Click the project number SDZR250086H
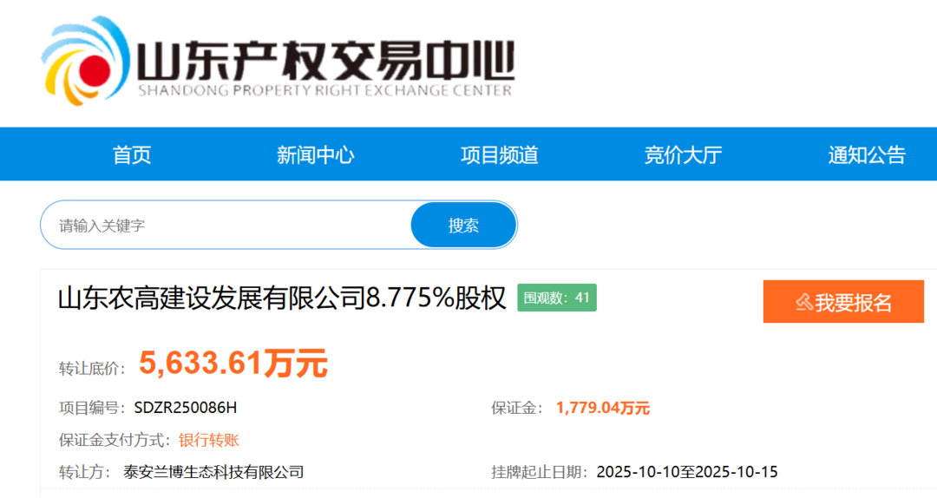 pyautogui.click(x=185, y=408)
